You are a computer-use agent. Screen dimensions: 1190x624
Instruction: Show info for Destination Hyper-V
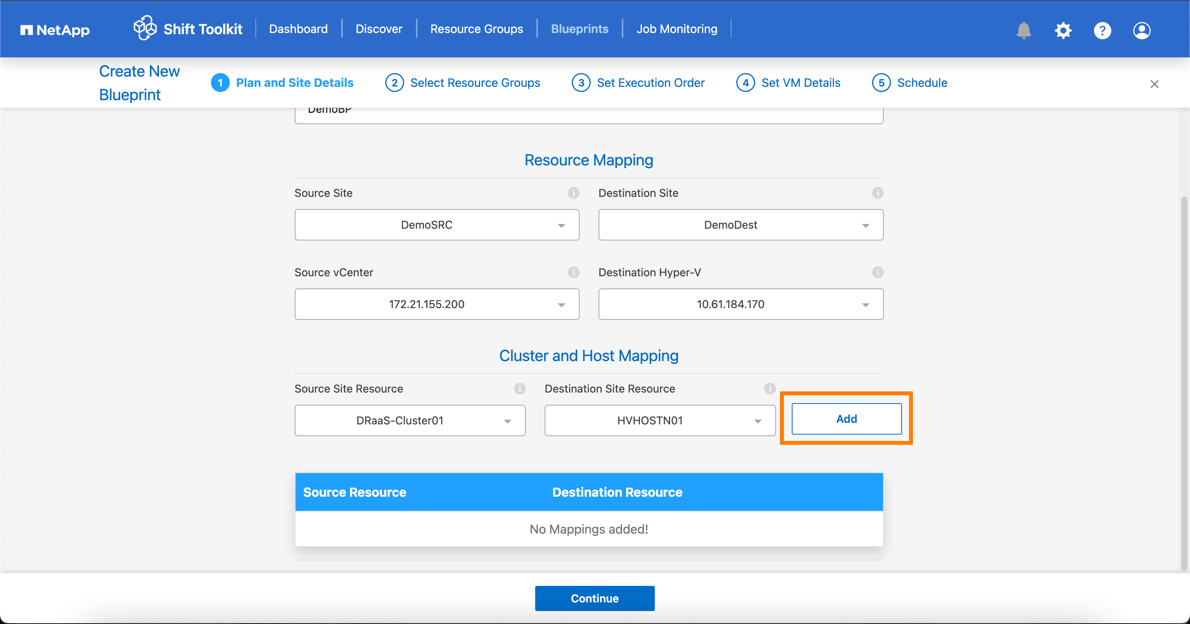tap(877, 272)
